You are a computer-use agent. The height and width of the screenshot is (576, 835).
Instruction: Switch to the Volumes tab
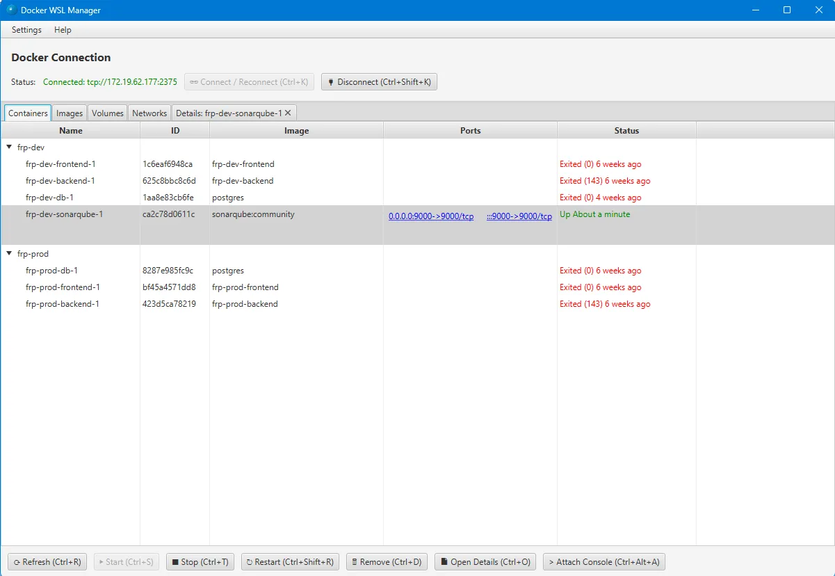(108, 113)
